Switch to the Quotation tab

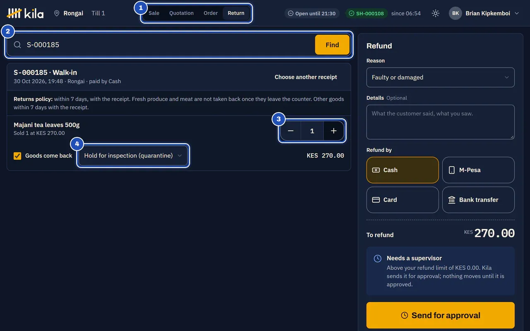(x=181, y=13)
